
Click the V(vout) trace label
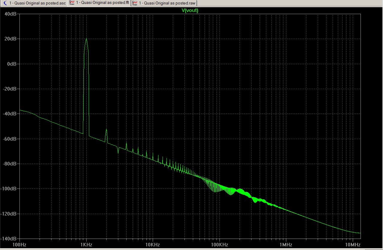[x=190, y=10]
